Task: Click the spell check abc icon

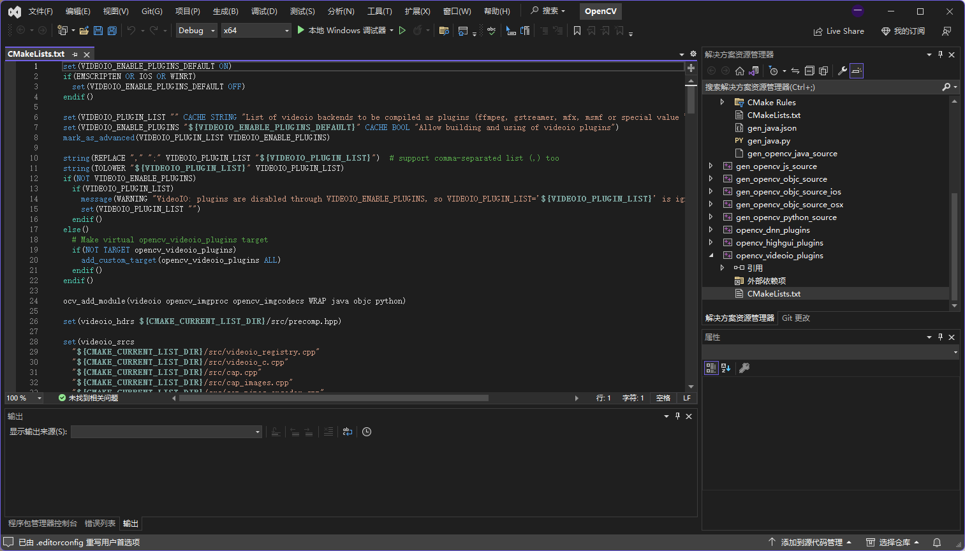Action: pos(491,31)
